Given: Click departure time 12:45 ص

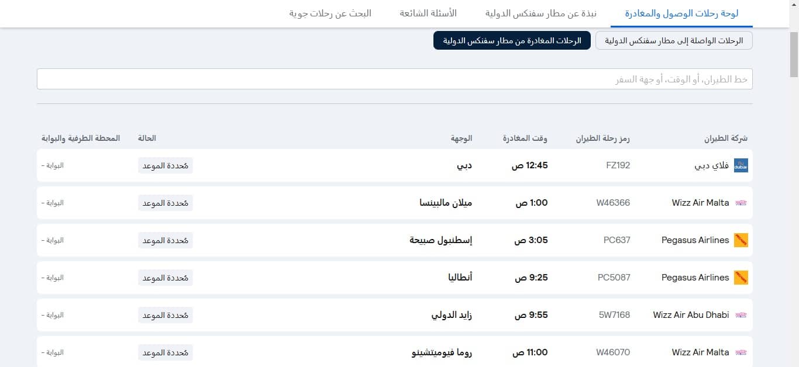Looking at the screenshot, I should coord(530,165).
